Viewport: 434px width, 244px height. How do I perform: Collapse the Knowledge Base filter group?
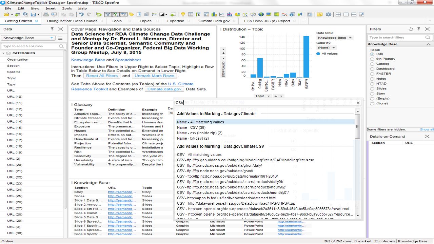429,44
